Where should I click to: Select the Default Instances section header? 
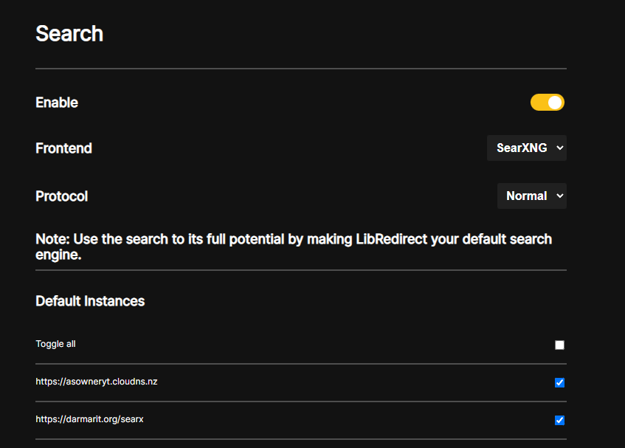89,300
